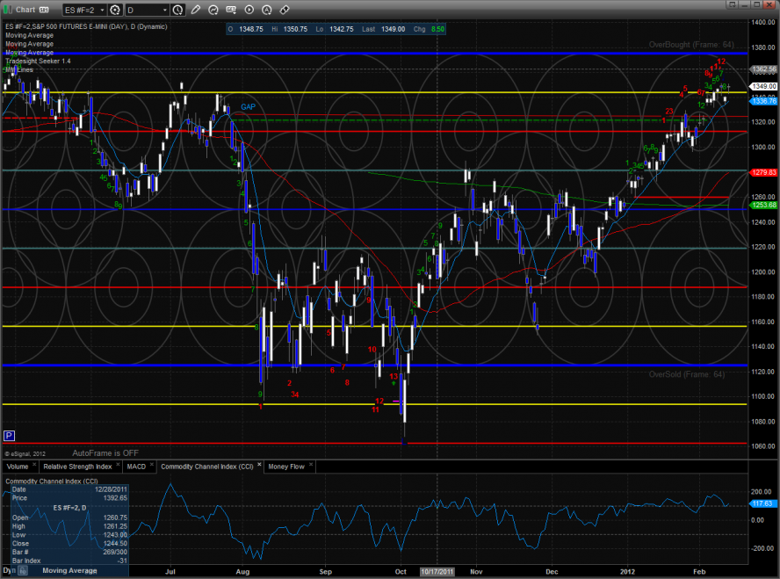This screenshot has height=579, width=780.
Task: Click the 10/17/2011 date cursor label
Action: (437, 572)
